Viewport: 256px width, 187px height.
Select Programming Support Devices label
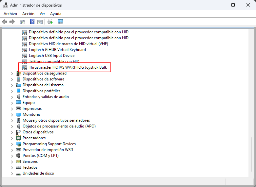(x=49, y=144)
